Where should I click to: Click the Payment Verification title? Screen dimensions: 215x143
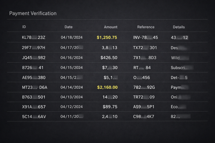[x=33, y=13]
